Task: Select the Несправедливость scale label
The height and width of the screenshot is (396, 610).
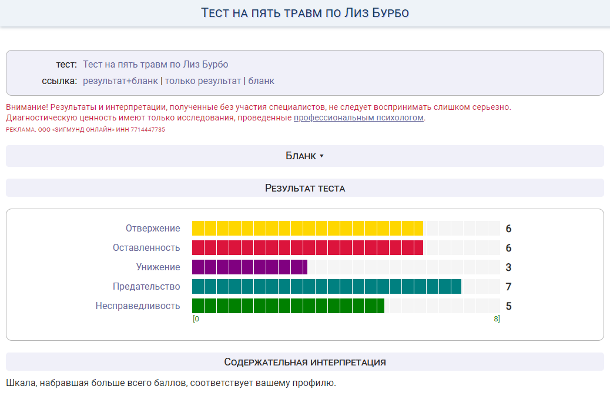Action: (x=138, y=306)
